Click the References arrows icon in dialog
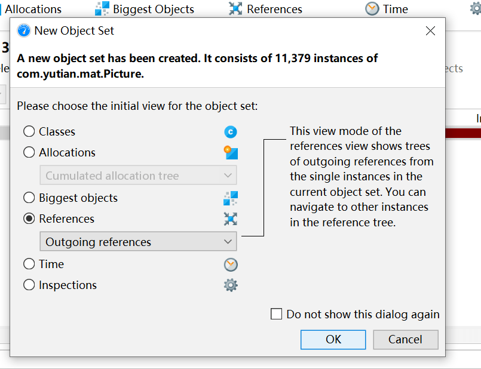The height and width of the screenshot is (369, 481). 231,219
